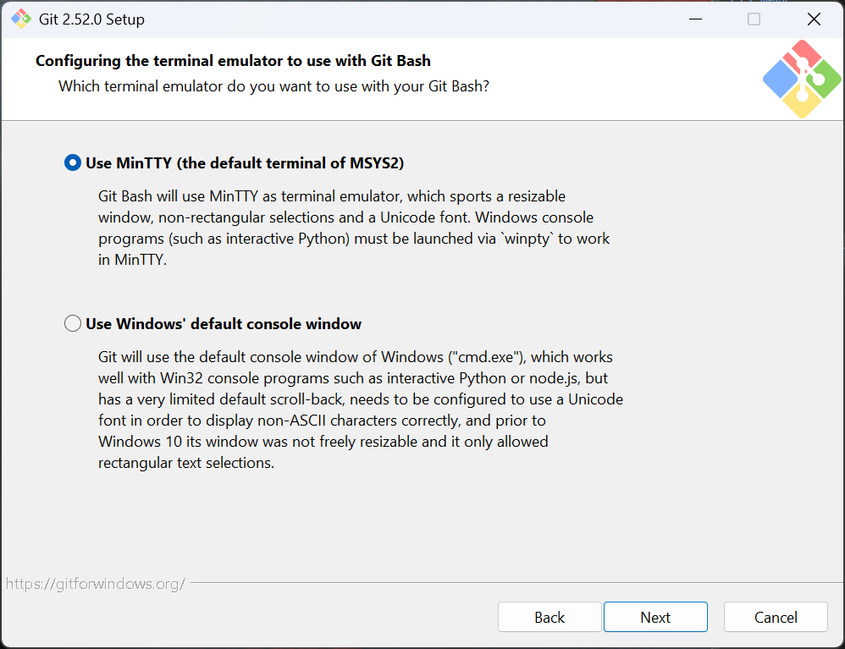Click the "Configuring the terminal emulator" heading
The image size is (845, 649).
click(x=233, y=61)
